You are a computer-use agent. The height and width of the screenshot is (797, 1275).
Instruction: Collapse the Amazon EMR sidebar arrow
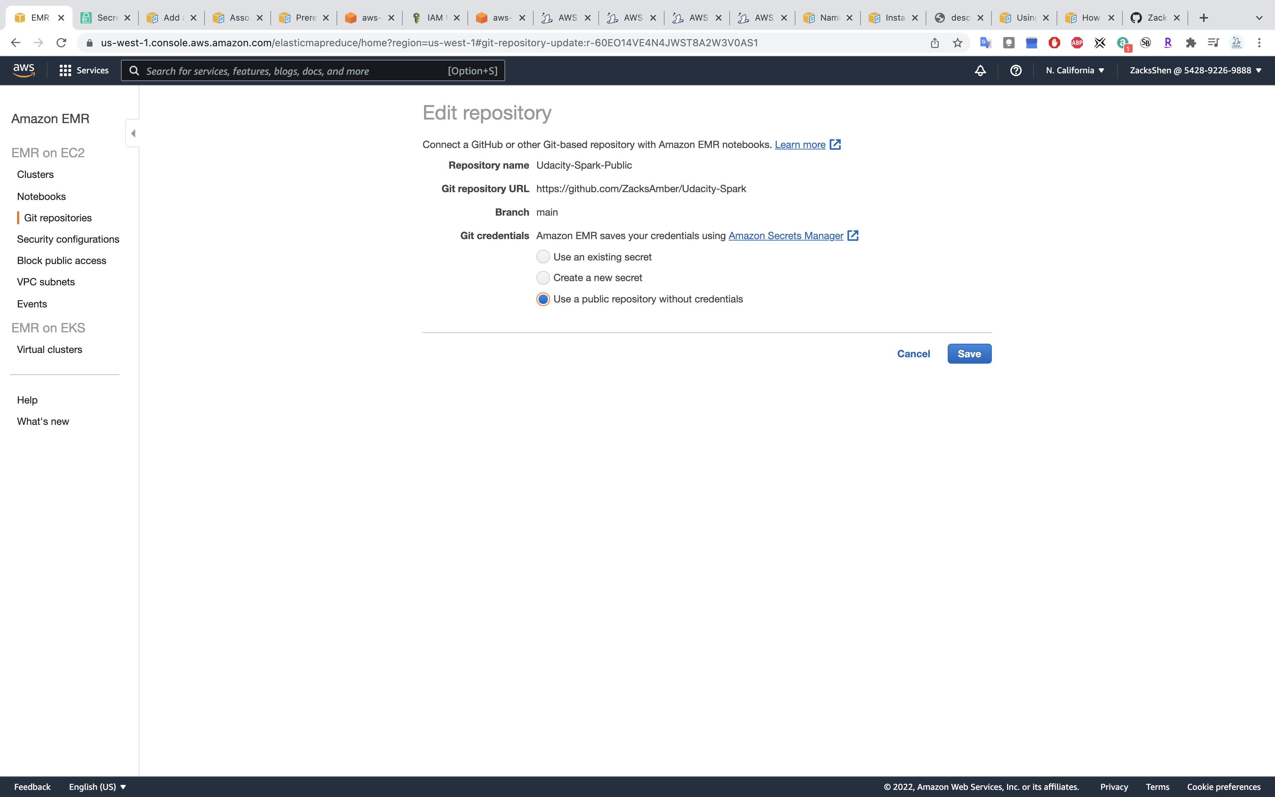133,133
